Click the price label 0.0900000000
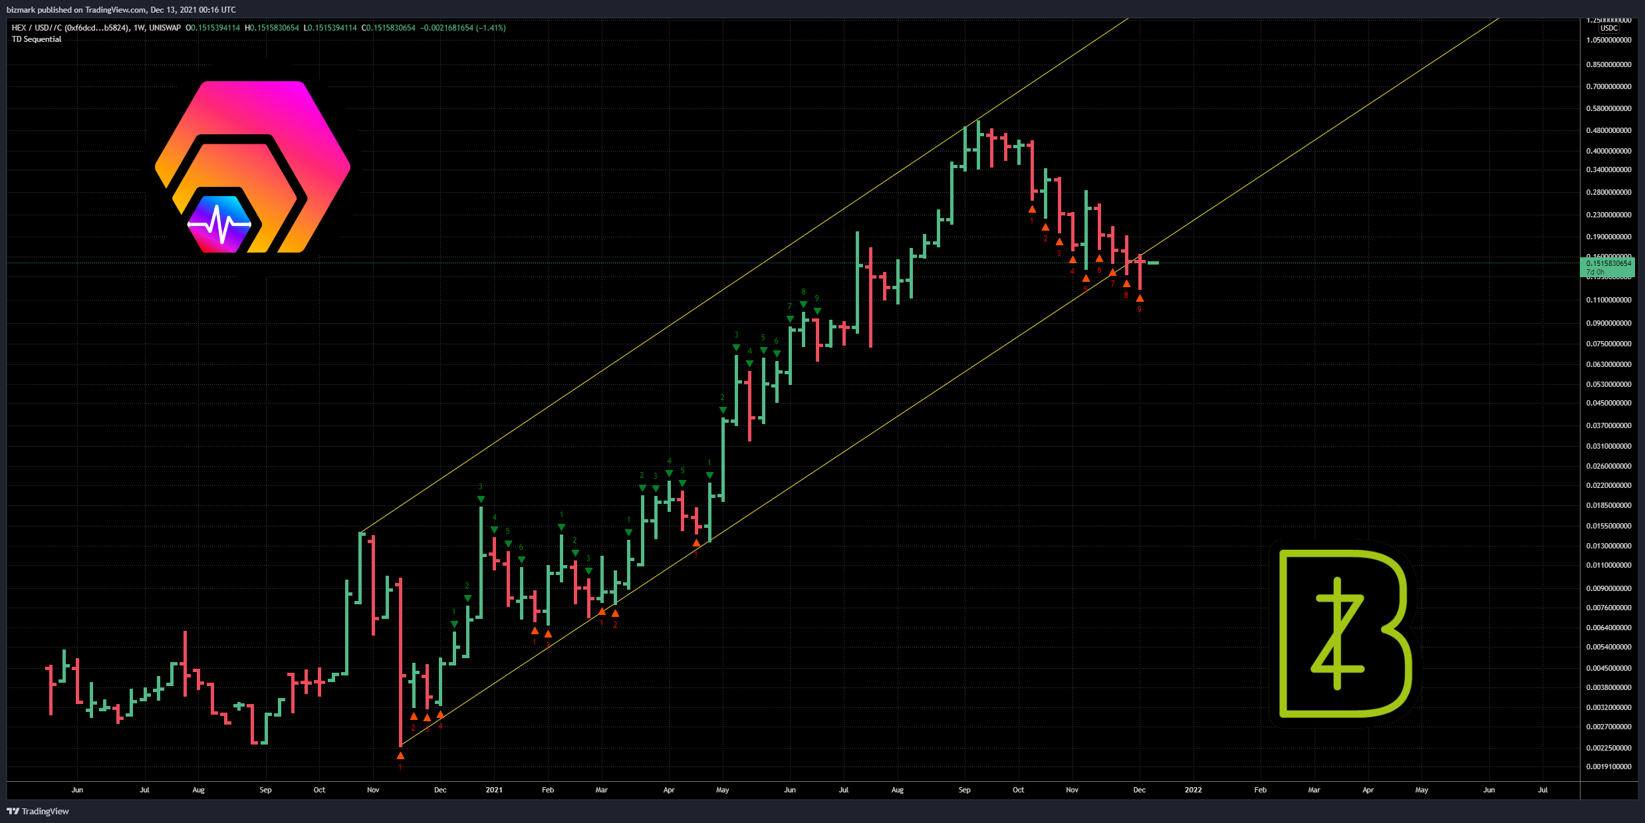 pyautogui.click(x=1608, y=324)
